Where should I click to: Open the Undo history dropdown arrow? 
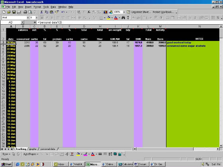coord(66,12)
